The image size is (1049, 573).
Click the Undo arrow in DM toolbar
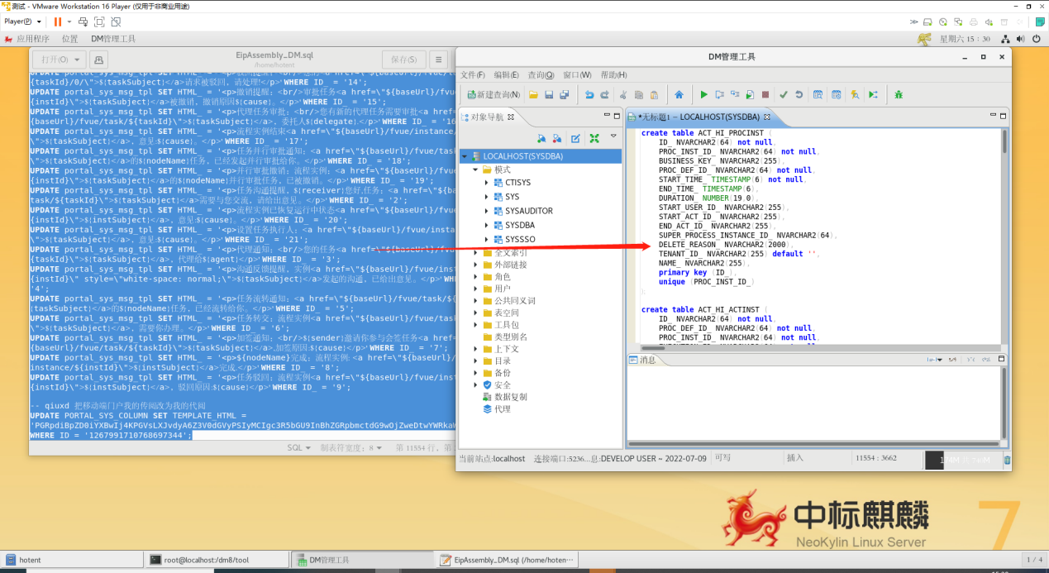589,95
